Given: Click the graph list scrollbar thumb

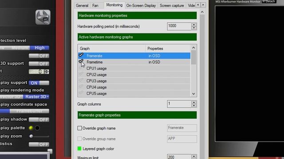Looking at the screenshot, I should (x=193, y=57).
